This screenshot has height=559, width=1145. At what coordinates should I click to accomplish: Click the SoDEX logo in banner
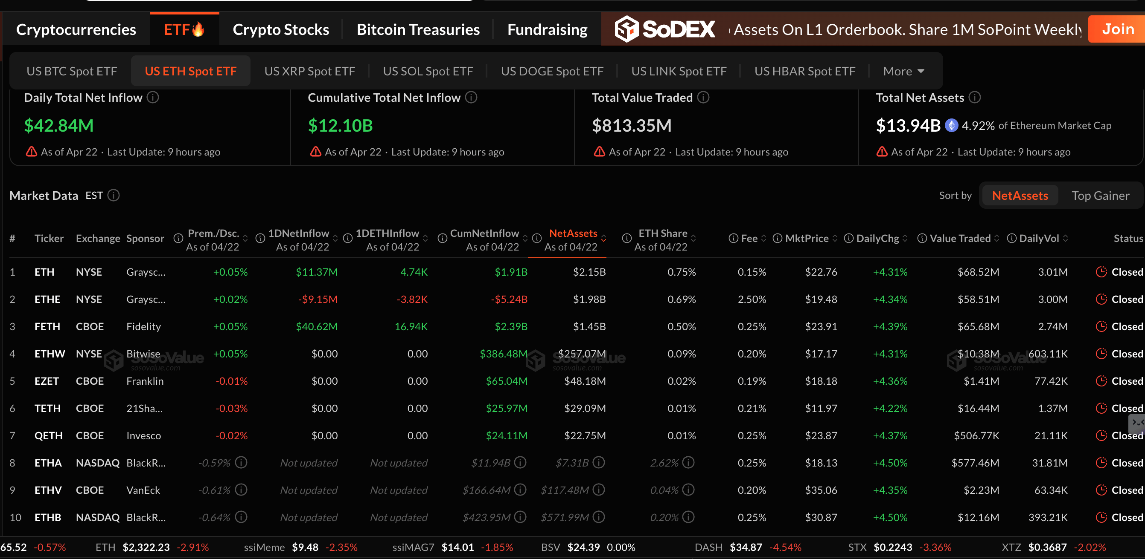[x=665, y=29]
